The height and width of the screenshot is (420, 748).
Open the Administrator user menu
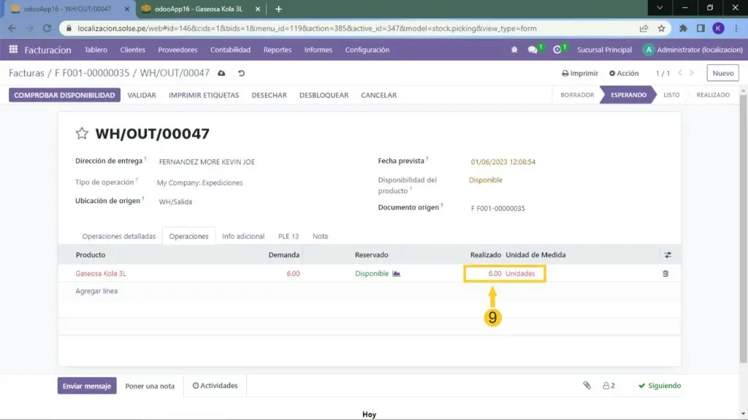691,50
